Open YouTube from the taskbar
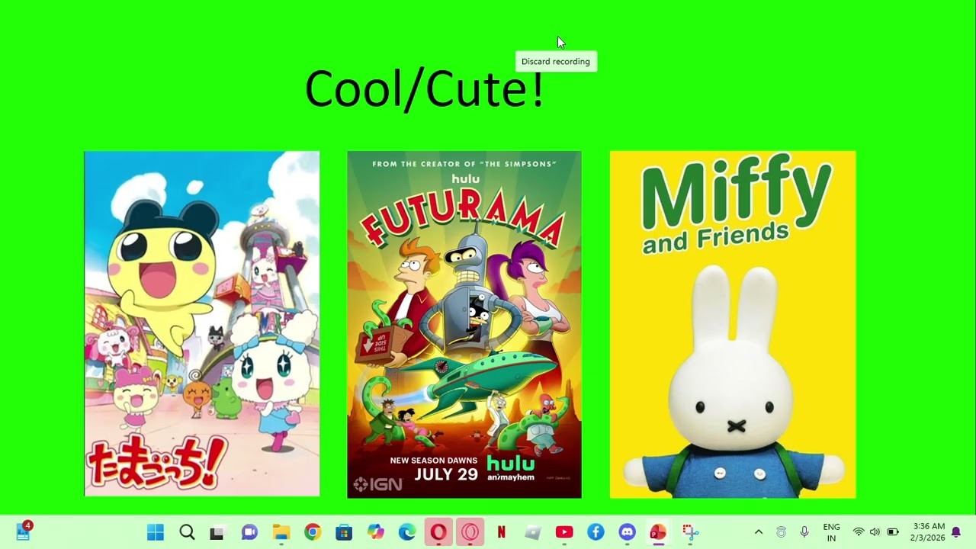The height and width of the screenshot is (549, 976). (x=564, y=532)
